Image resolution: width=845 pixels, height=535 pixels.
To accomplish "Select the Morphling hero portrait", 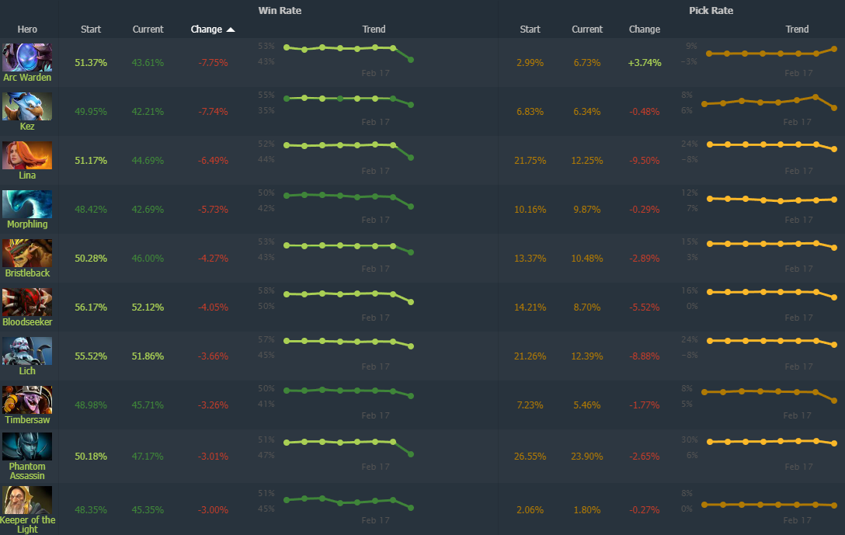I will point(27,203).
